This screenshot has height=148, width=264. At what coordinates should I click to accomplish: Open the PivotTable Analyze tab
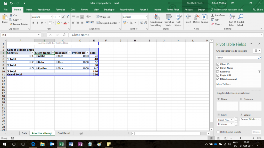(188, 10)
